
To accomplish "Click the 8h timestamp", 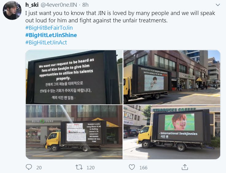I will point(85,5).
